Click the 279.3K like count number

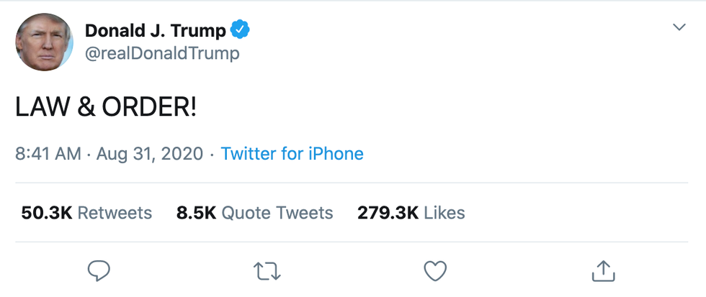[388, 213]
